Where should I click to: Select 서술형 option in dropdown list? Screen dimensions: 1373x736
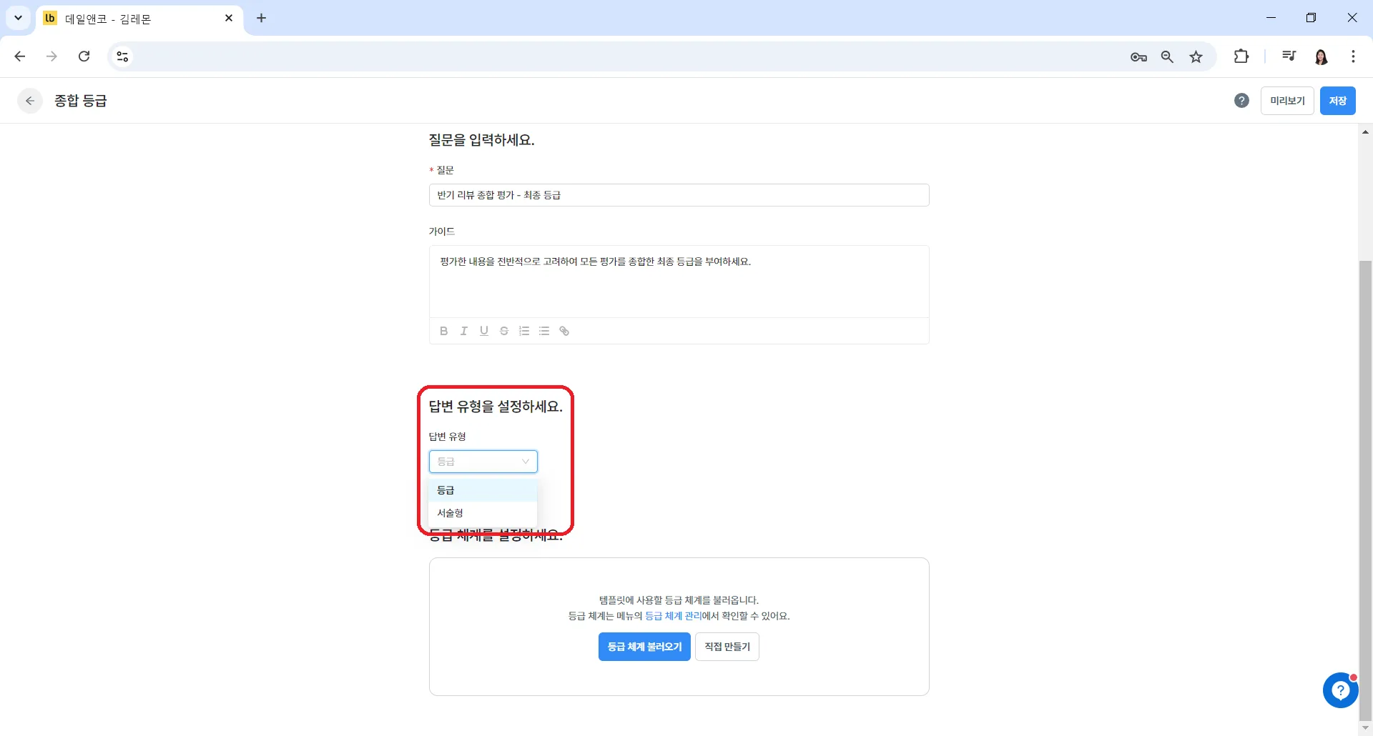coord(483,513)
